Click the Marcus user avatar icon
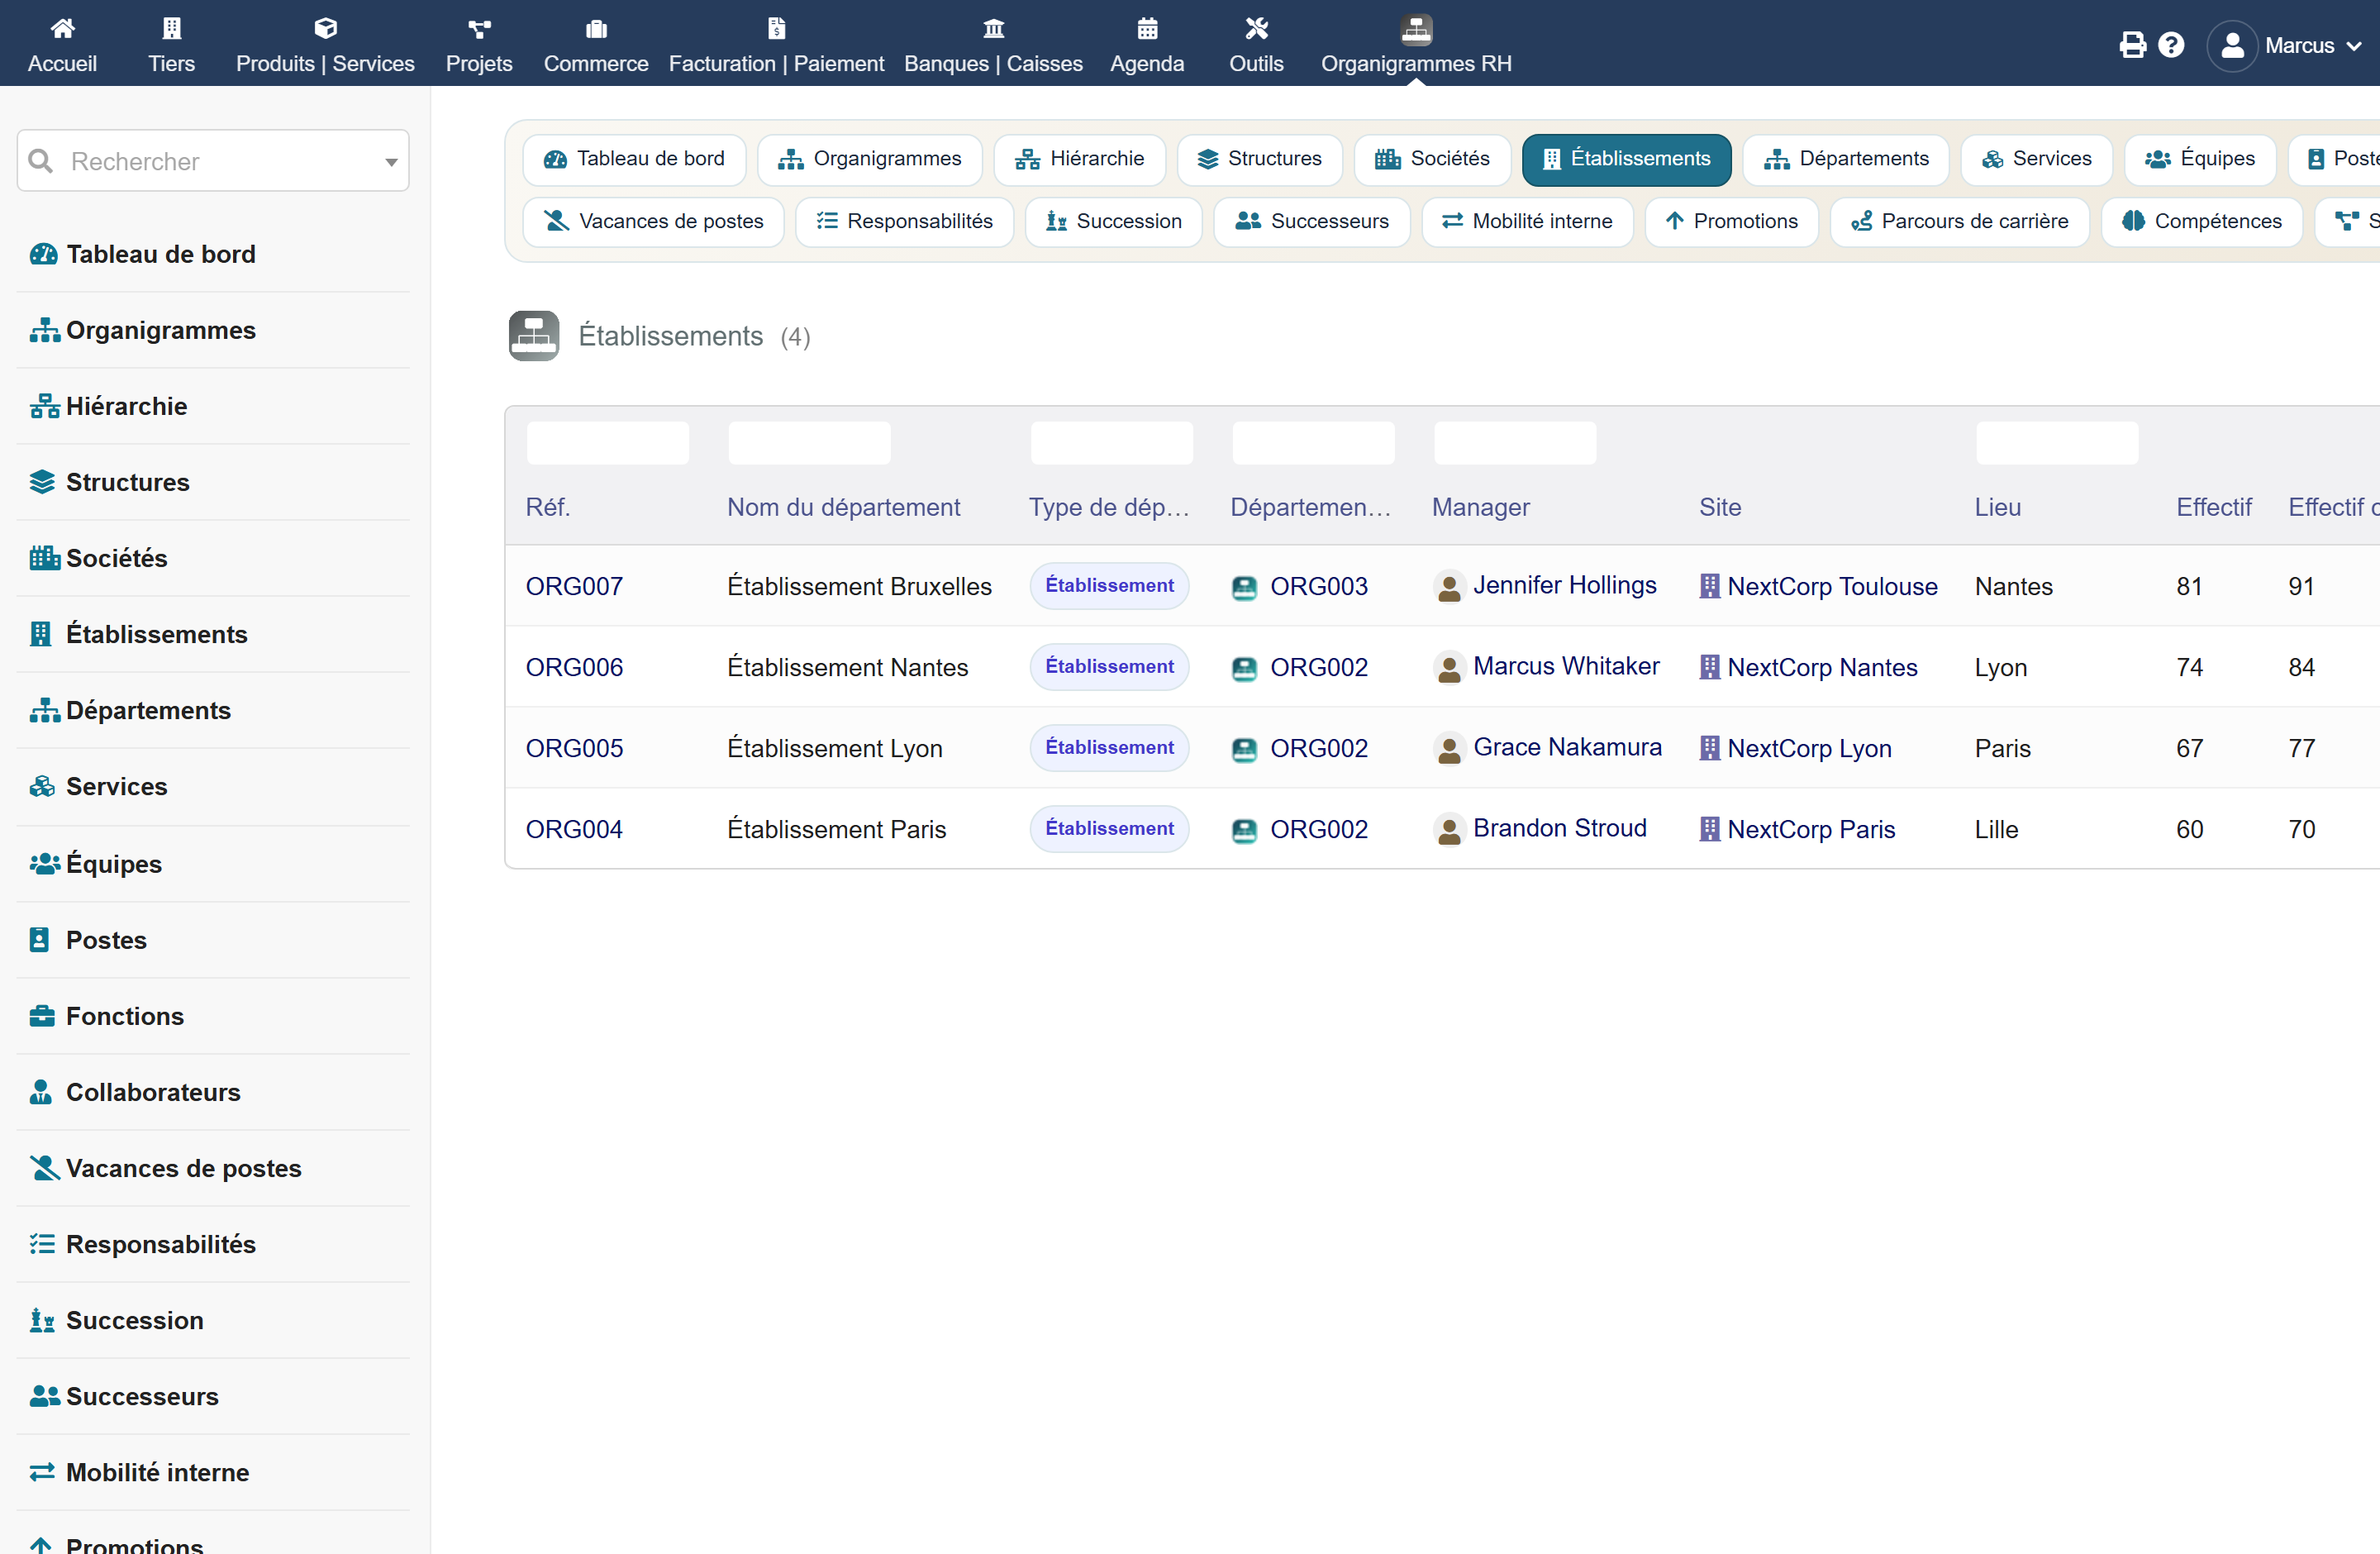Viewport: 2380px width, 1554px height. [2231, 45]
